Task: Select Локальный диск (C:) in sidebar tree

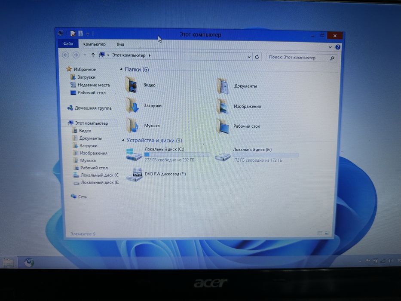Action: pos(96,175)
